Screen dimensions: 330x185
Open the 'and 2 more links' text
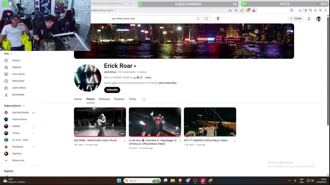(x=168, y=83)
